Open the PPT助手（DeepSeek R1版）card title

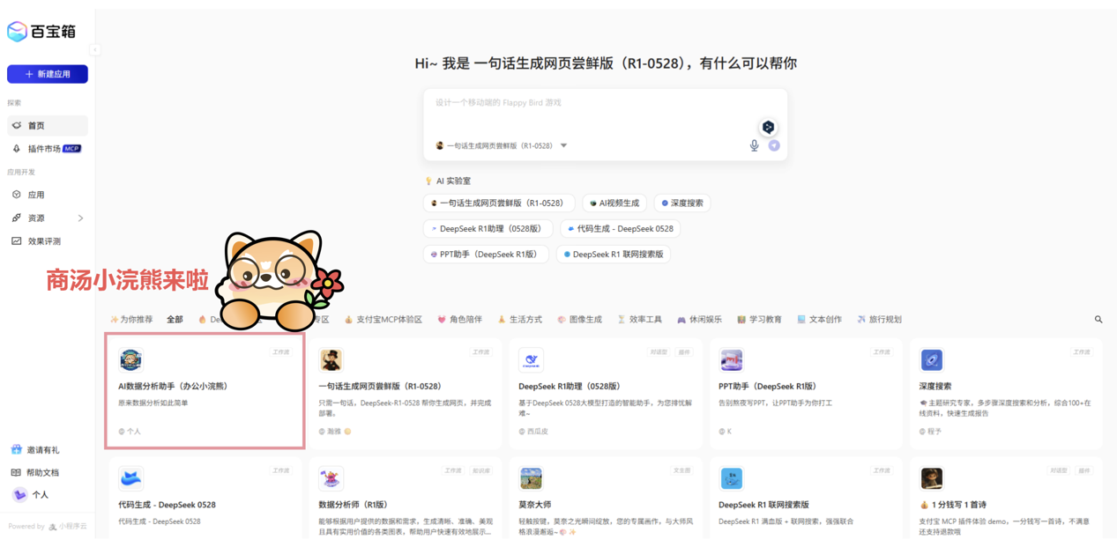tap(768, 386)
